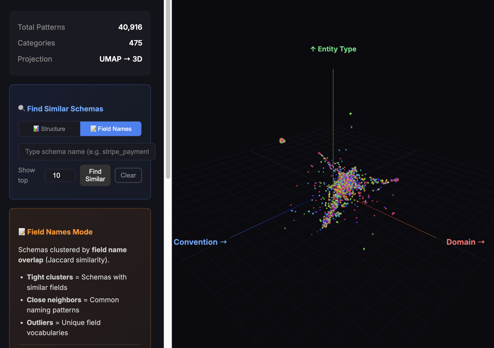Click the Total Patterns count 40,916
The height and width of the screenshot is (348, 494).
[131, 27]
